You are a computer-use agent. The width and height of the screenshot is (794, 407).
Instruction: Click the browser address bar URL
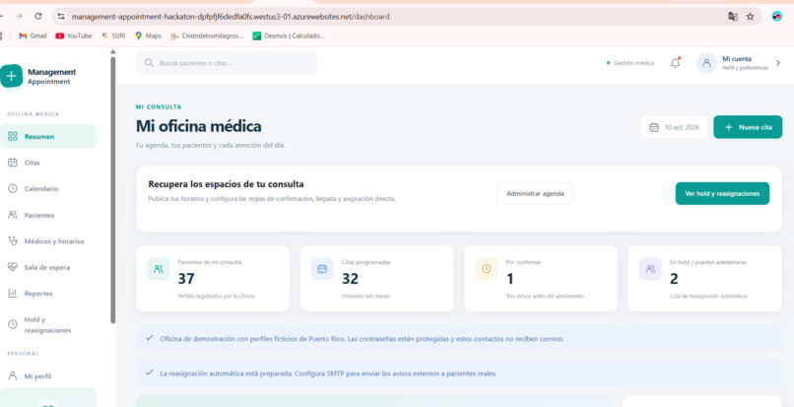click(x=231, y=17)
